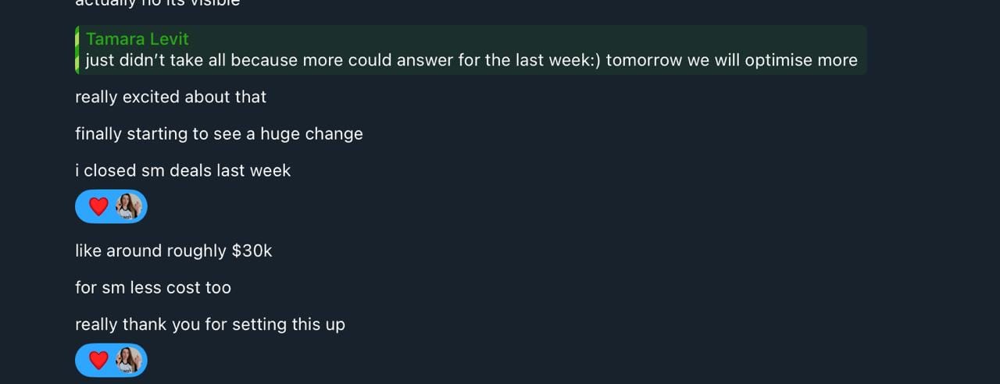Click the reactor avatar under "i closed sm deals"
1000x384 pixels.
128,207
